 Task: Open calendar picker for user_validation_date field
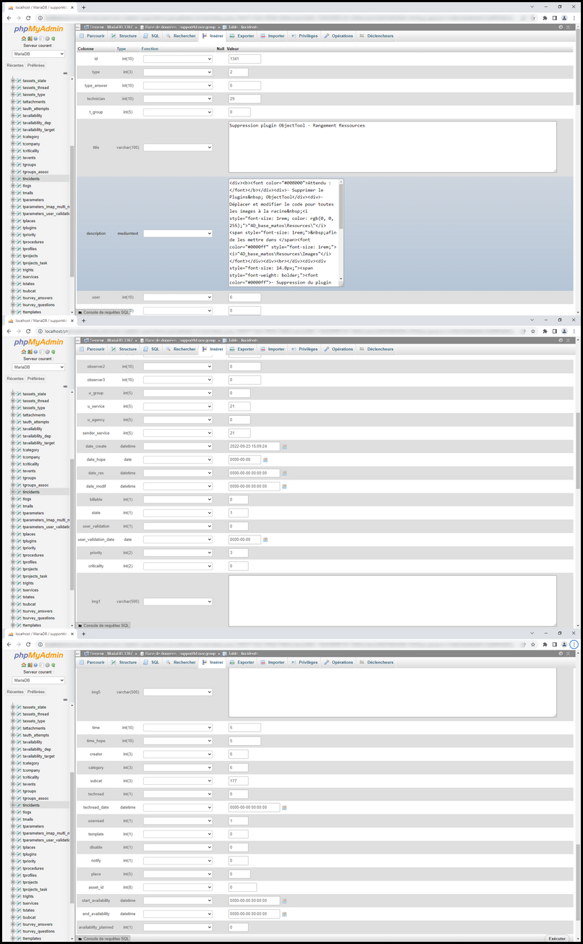[x=265, y=540]
